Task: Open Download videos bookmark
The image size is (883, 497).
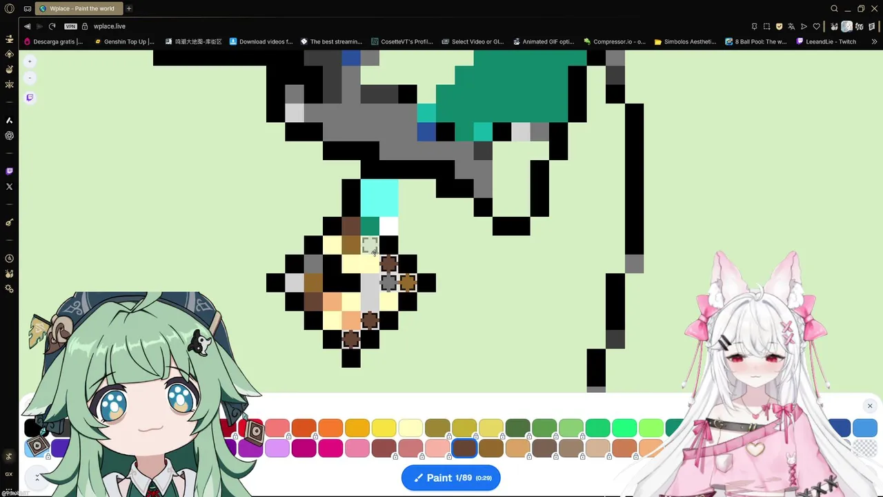Action: (x=261, y=41)
